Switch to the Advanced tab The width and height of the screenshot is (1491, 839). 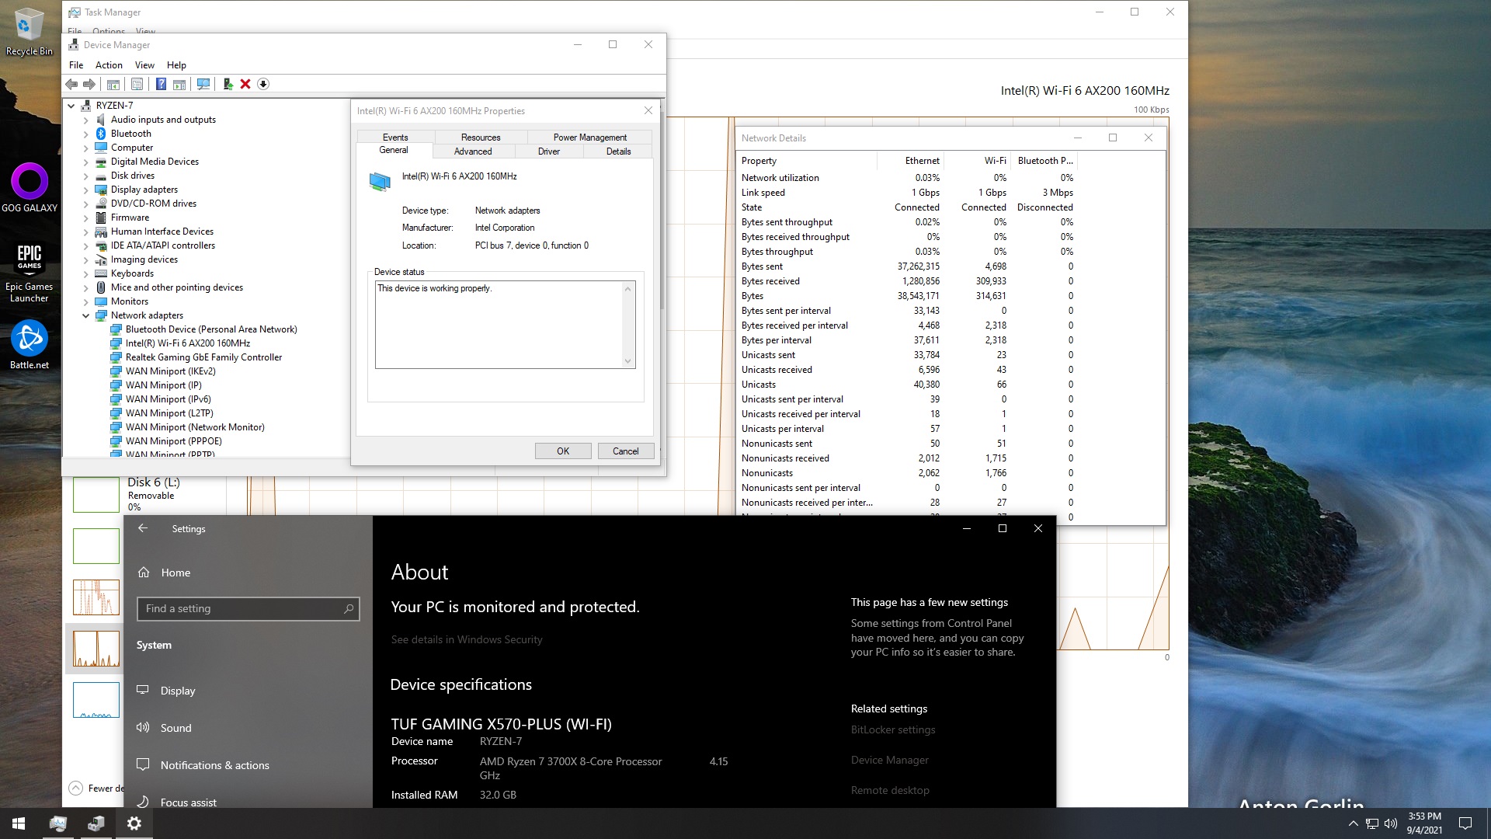click(473, 151)
